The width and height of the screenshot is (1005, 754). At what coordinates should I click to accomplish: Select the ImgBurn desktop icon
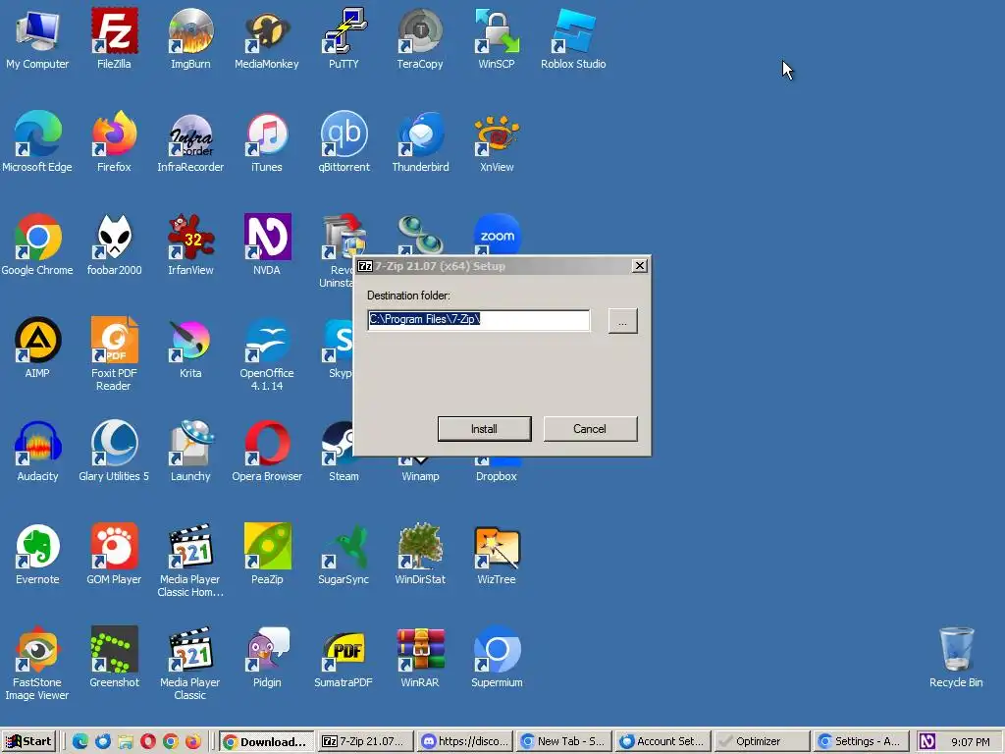click(190, 38)
